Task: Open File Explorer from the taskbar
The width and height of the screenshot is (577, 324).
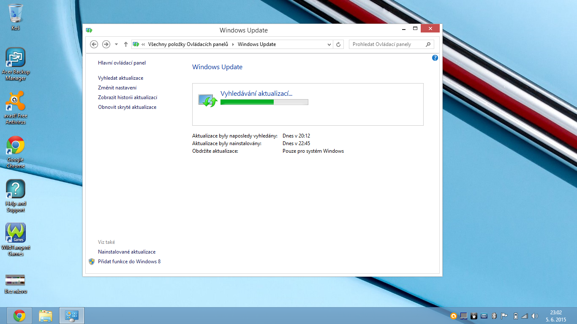Action: (x=45, y=316)
